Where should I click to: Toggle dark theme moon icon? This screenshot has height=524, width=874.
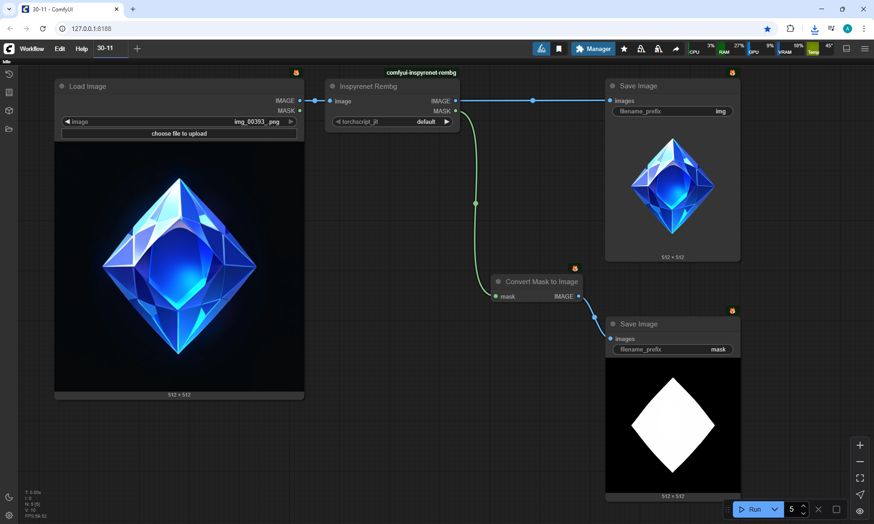click(9, 497)
